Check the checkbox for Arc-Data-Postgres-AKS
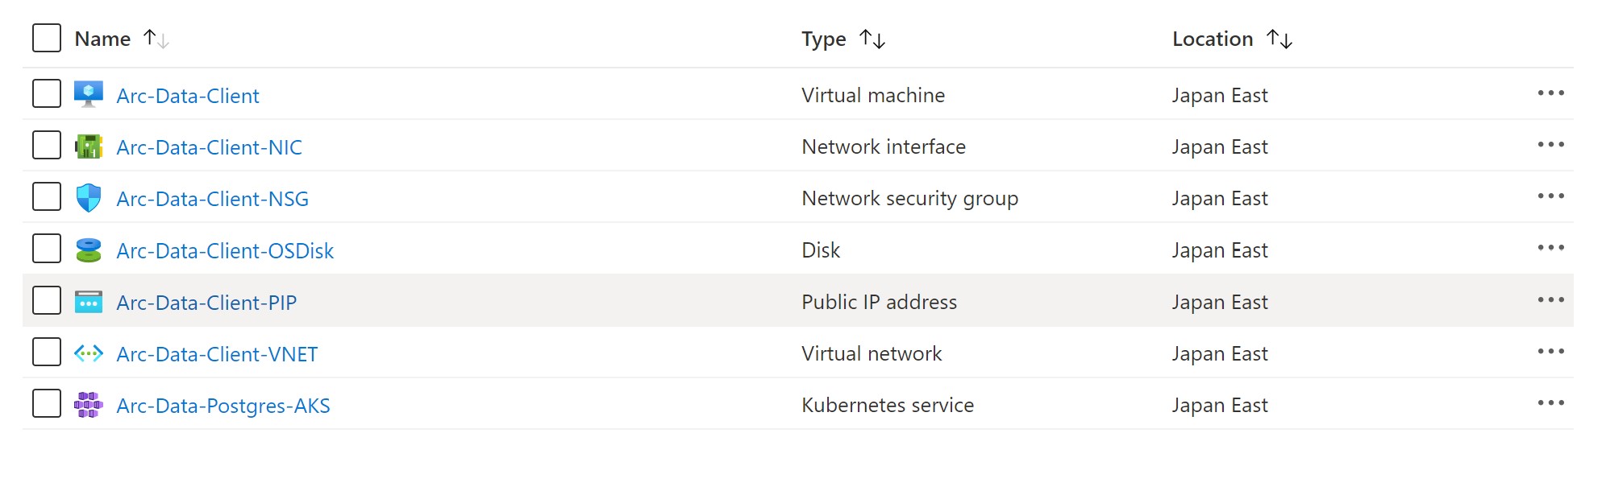 pyautogui.click(x=46, y=405)
